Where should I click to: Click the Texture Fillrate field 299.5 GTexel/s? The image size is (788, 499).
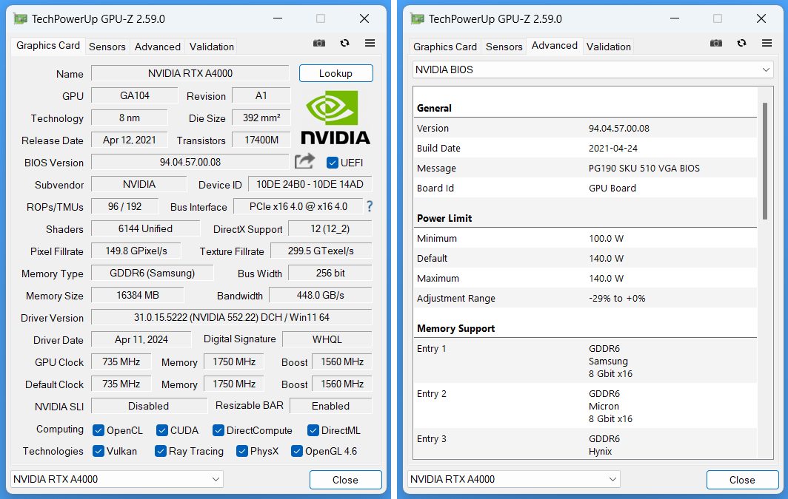click(321, 251)
